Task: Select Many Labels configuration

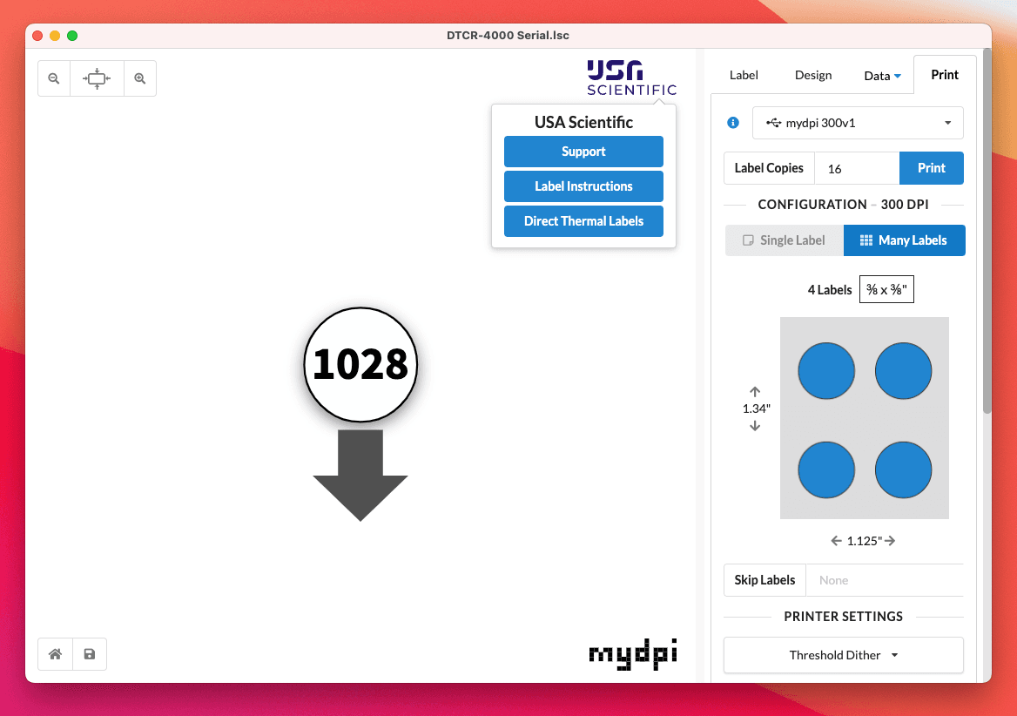Action: (x=904, y=240)
